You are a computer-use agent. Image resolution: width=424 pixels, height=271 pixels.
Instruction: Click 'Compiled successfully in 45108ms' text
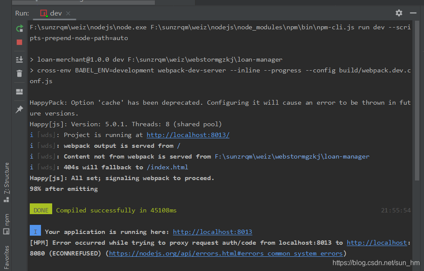click(116, 210)
